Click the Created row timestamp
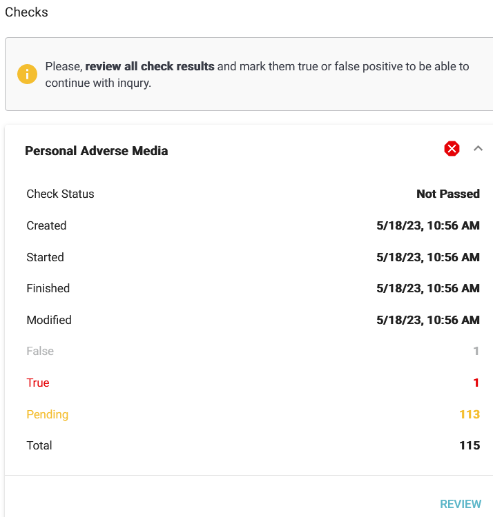 point(427,225)
